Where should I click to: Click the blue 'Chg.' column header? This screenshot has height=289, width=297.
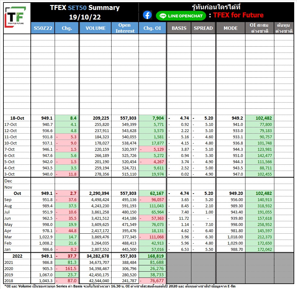(67, 28)
